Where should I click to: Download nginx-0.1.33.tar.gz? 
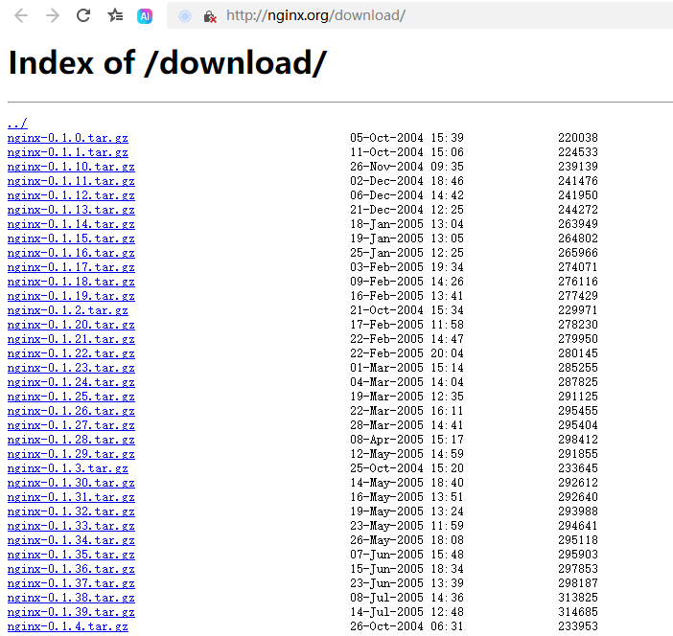click(71, 526)
